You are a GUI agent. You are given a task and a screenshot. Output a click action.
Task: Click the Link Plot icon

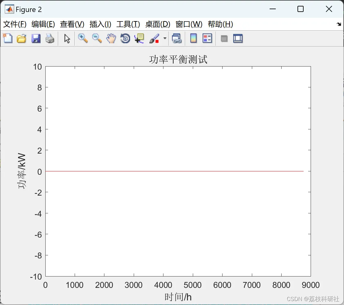click(x=177, y=38)
